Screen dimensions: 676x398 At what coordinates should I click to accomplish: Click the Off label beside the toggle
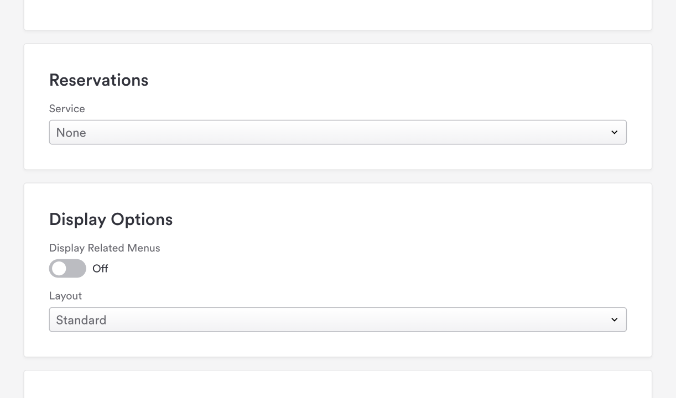100,269
